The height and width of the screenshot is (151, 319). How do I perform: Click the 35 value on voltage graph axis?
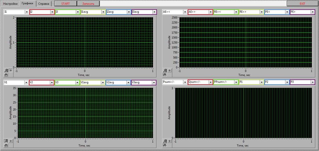pos(14,88)
